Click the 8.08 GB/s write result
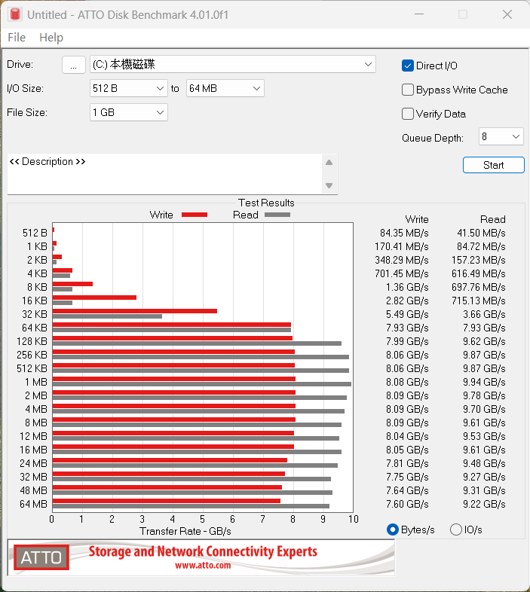 [x=407, y=382]
